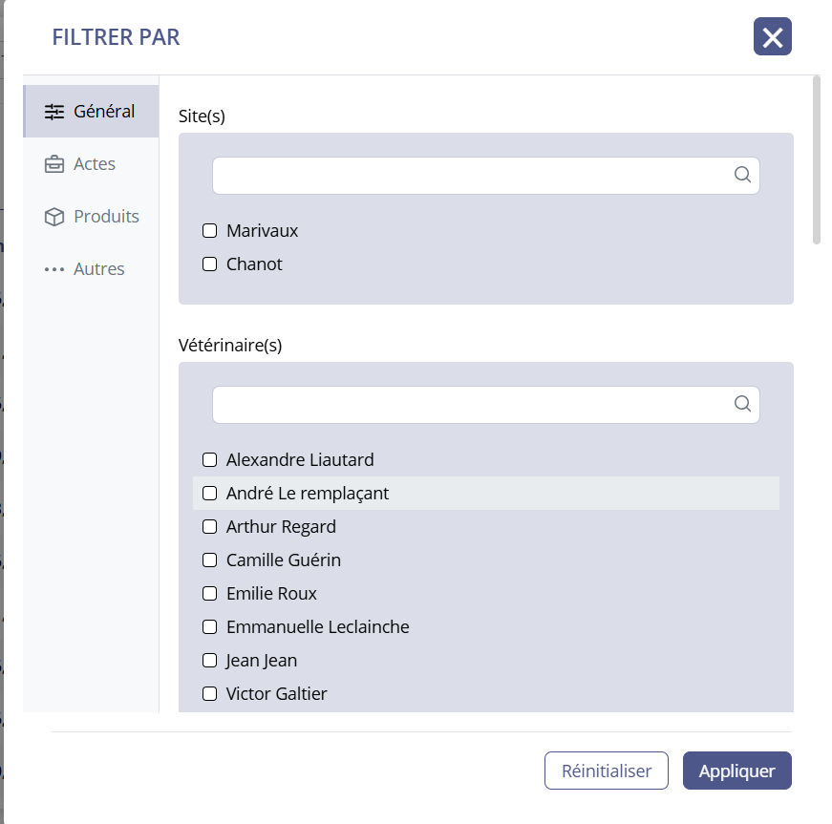Check the Camille Guérin checkbox
832x824 pixels.
210,560
